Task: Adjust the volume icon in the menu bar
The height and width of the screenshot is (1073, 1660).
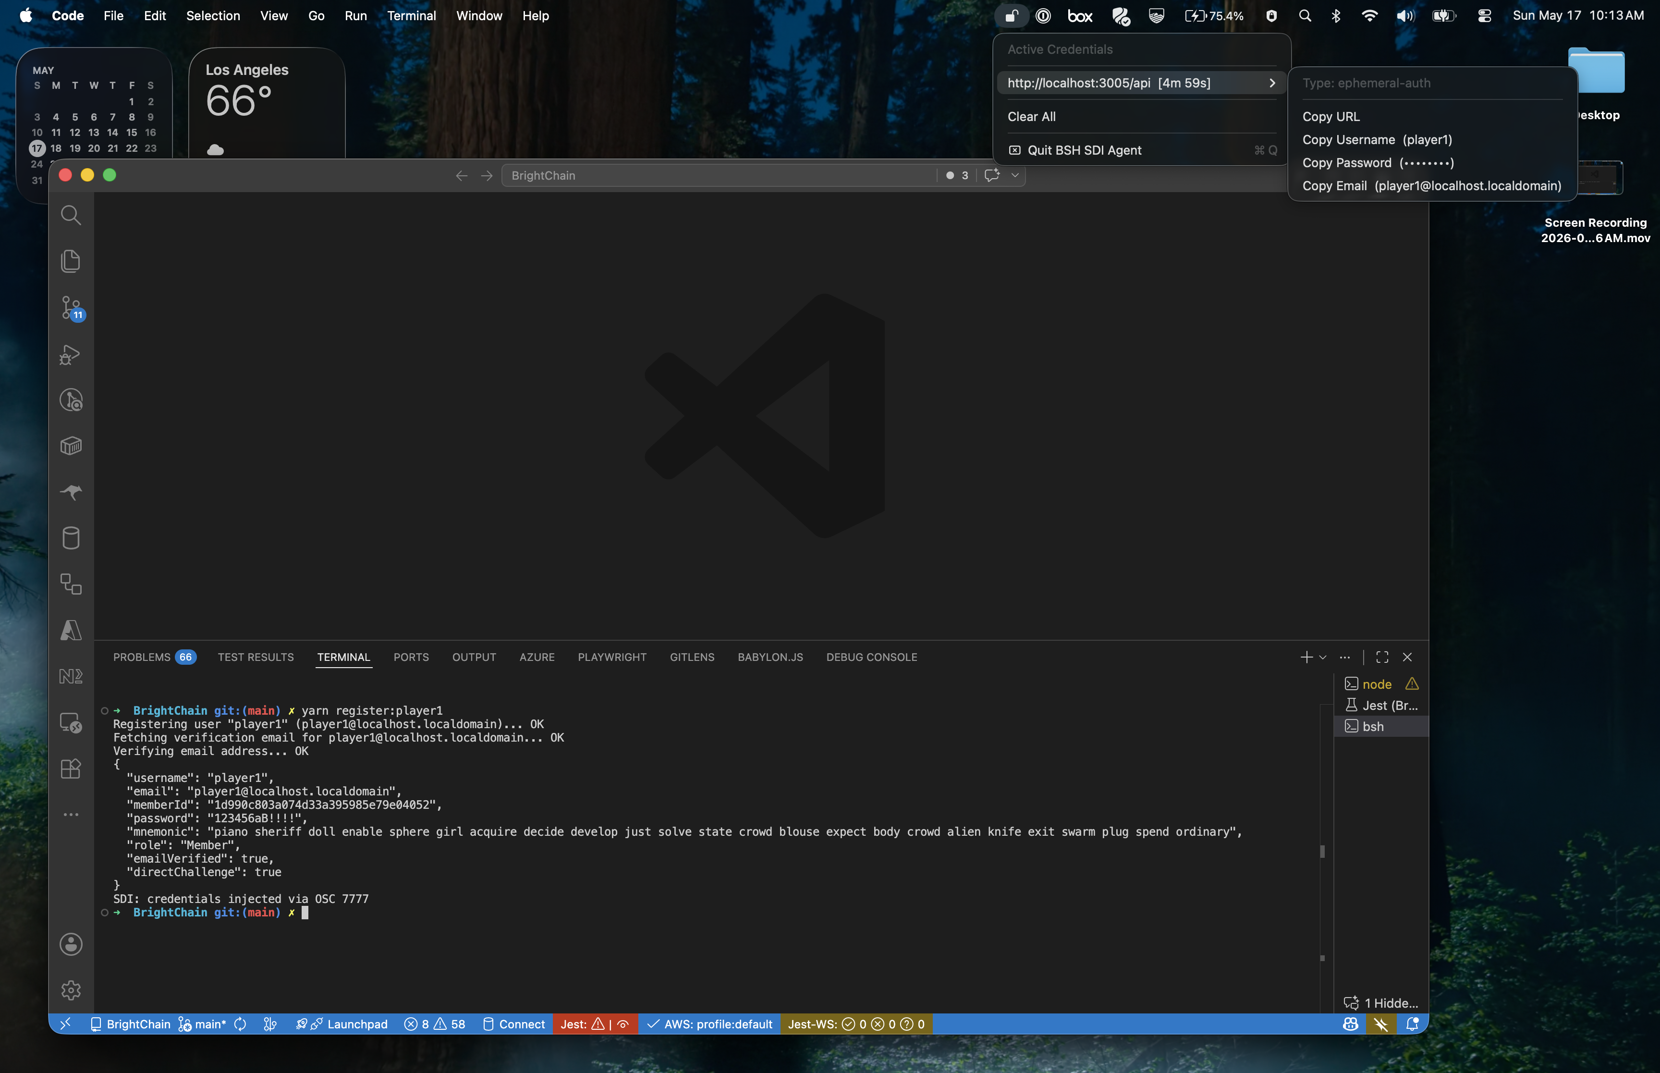Action: click(1405, 15)
